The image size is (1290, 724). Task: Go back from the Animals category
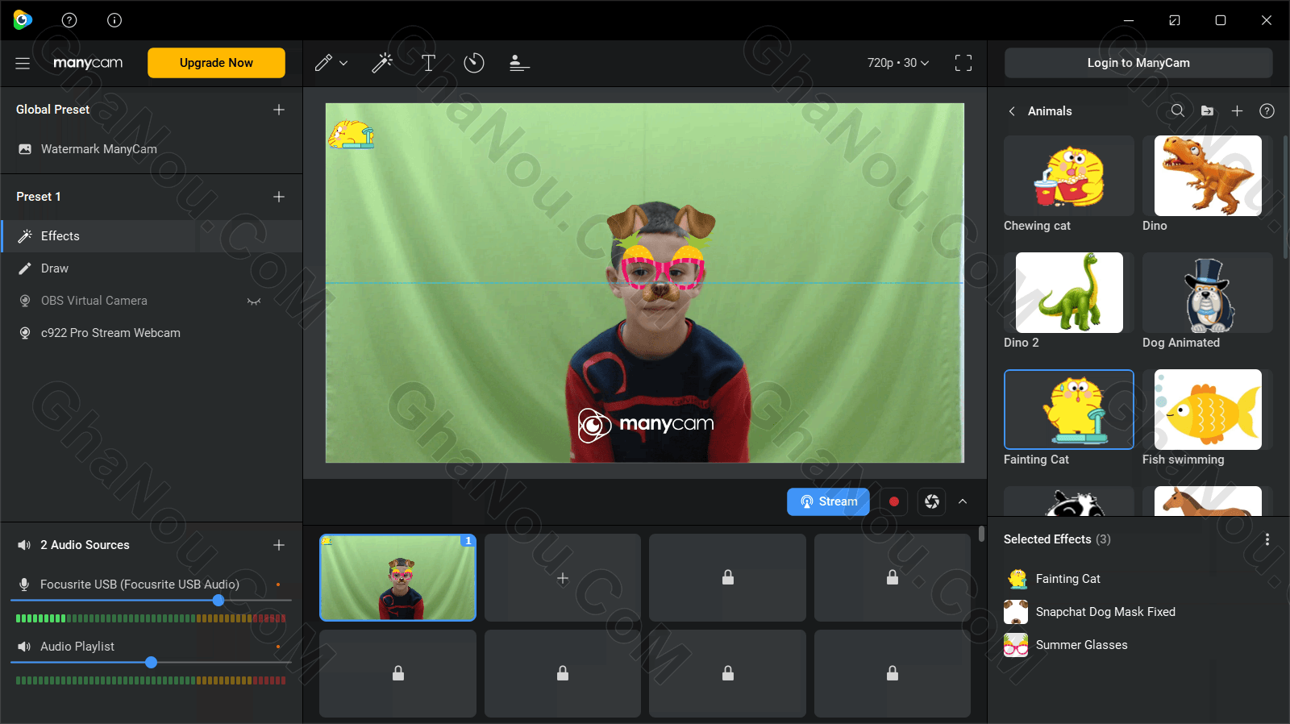(x=1012, y=111)
